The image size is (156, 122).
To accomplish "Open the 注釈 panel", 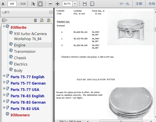I will coord(139,4).
